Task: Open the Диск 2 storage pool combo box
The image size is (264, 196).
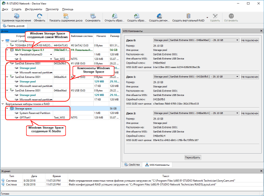Action: tap(196, 113)
